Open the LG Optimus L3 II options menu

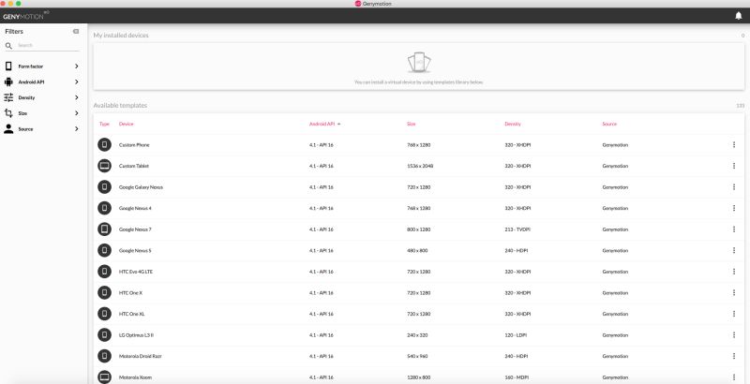point(734,334)
